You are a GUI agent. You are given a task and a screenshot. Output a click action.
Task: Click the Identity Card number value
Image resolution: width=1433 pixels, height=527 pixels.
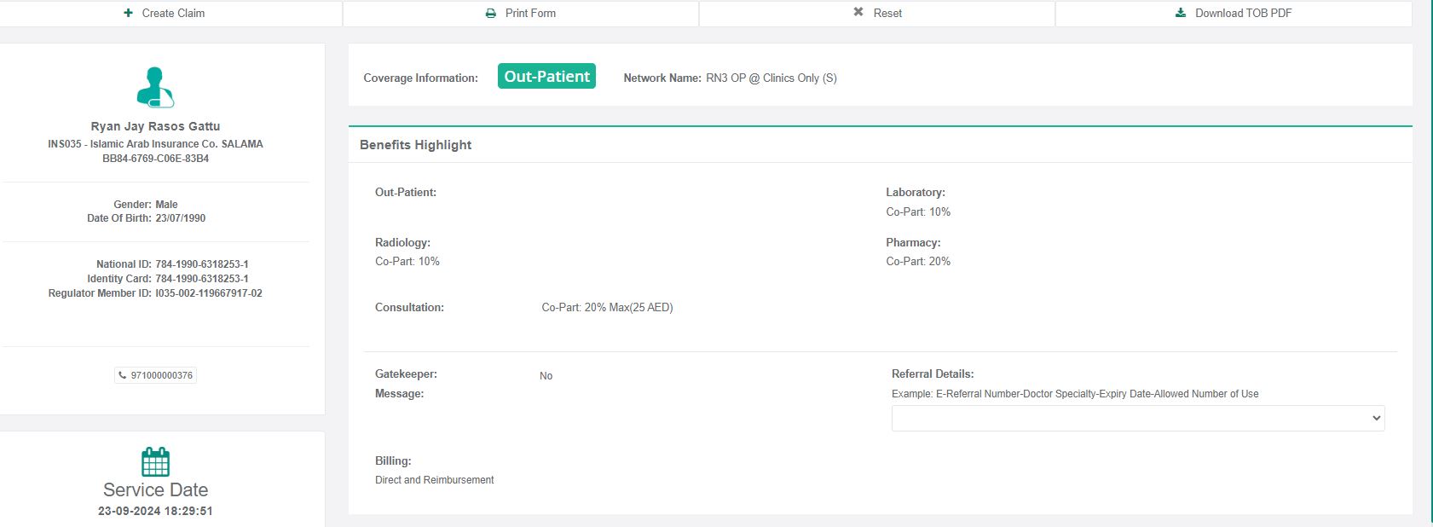202,279
